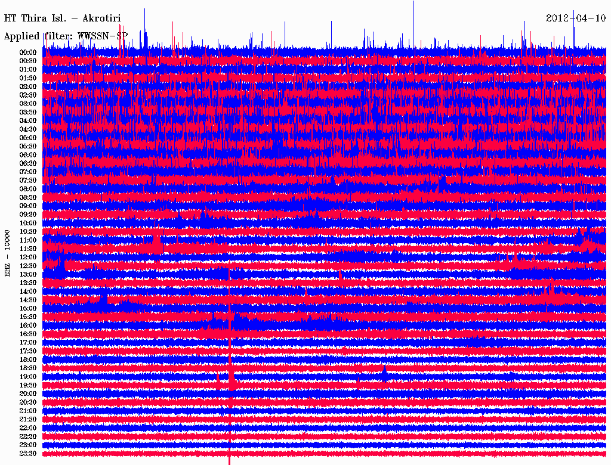Select the 09:30 time label
The width and height of the screenshot is (611, 465).
click(28, 215)
